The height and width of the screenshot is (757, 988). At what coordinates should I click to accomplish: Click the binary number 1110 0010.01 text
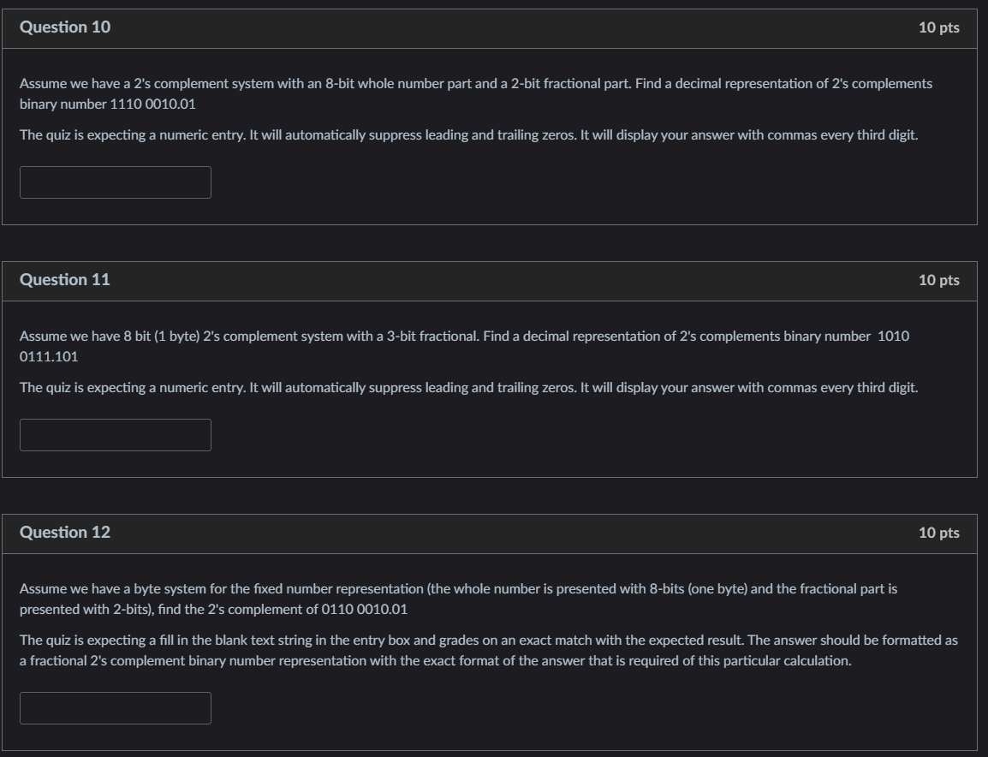(x=108, y=104)
